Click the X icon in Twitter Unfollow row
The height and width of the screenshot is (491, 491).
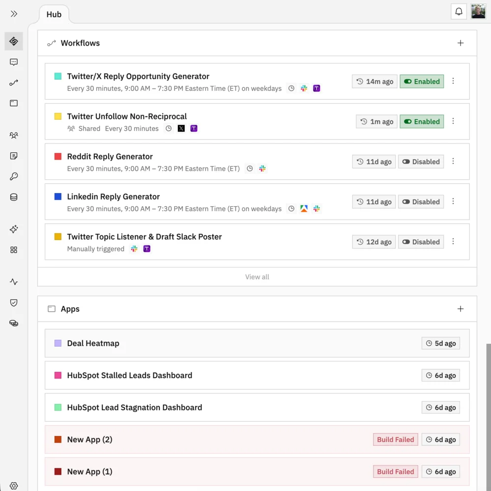[x=181, y=128]
